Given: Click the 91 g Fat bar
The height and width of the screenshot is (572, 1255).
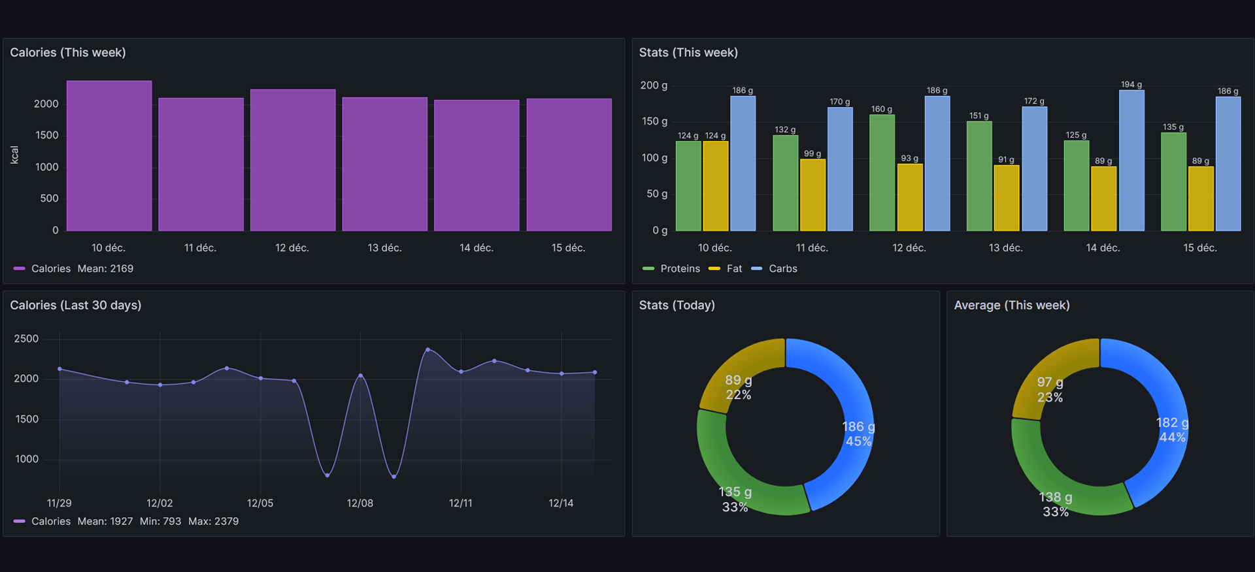Looking at the screenshot, I should (x=1007, y=198).
